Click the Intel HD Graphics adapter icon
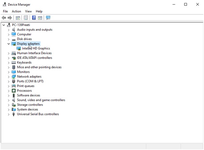The width and height of the screenshot is (204, 150). (19, 49)
